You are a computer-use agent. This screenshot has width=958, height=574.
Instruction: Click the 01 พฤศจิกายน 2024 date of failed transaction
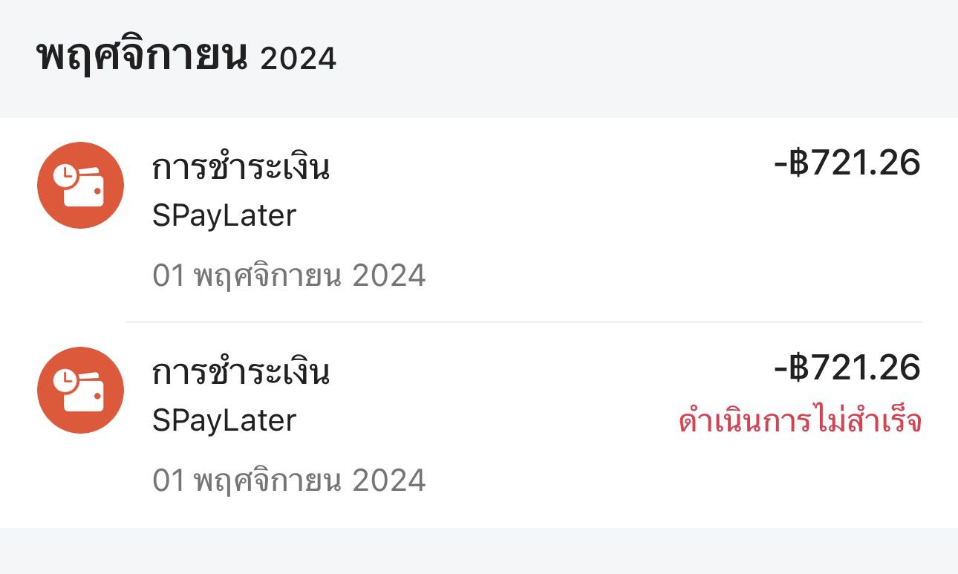pos(289,480)
